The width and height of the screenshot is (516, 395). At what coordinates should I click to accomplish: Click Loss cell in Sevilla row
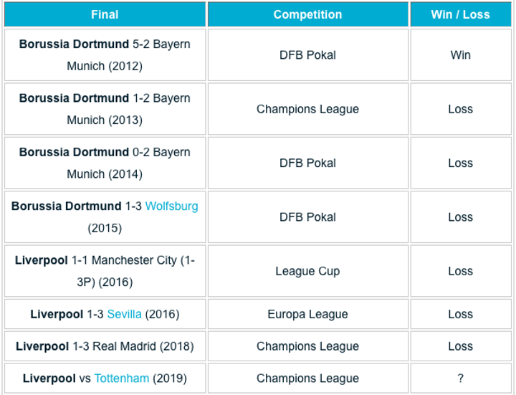click(460, 314)
